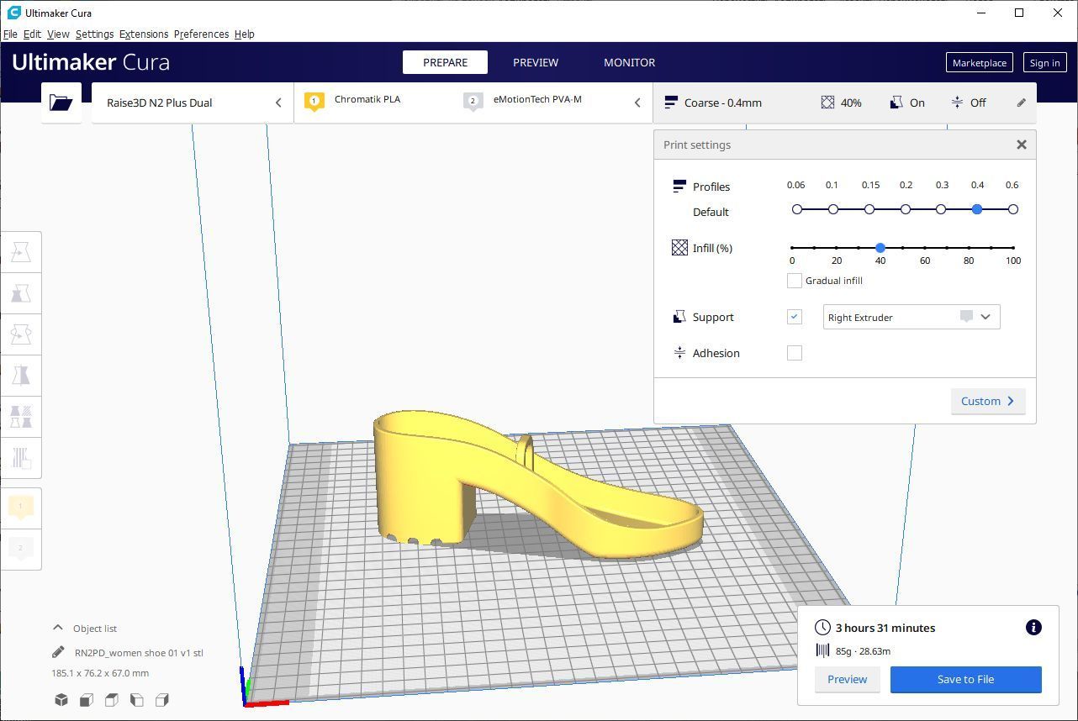The width and height of the screenshot is (1078, 721).
Task: Open Custom print settings
Action: click(987, 401)
